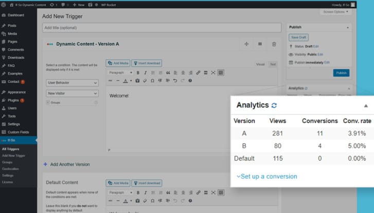The image size is (374, 213).
Task: Focus the Add title input field
Action: pyautogui.click(x=162, y=28)
